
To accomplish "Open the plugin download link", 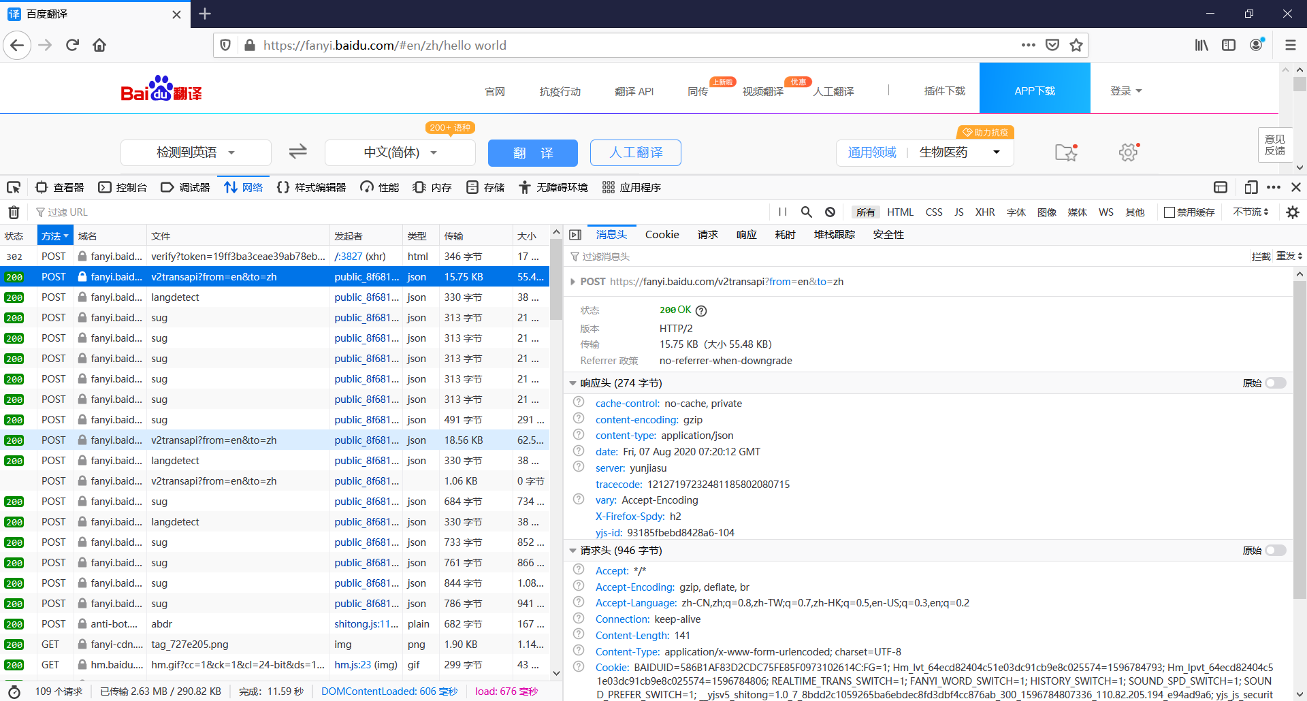I will pyautogui.click(x=945, y=91).
